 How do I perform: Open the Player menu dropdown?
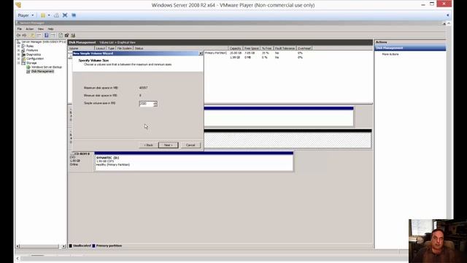point(26,15)
